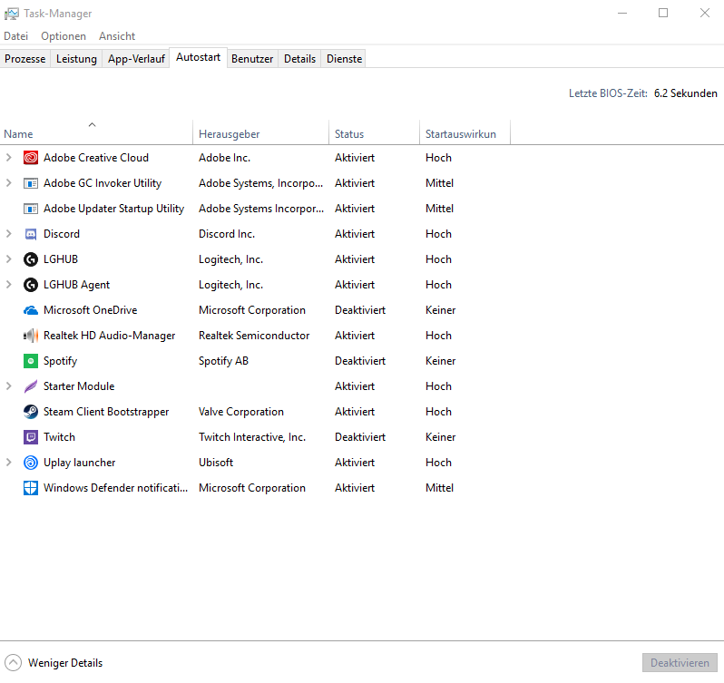This screenshot has width=724, height=683.
Task: Click the Adobe Updater Startup Utility icon
Action: pyautogui.click(x=31, y=209)
